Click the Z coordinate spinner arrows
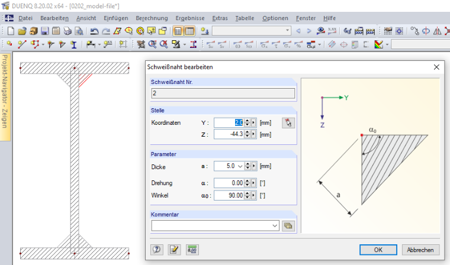Image resolution: width=450 pixels, height=265 pixels. tap(247, 134)
